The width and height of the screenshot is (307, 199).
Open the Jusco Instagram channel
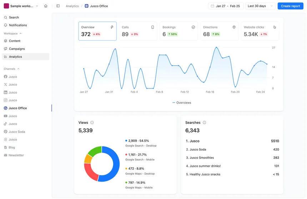[12, 100]
